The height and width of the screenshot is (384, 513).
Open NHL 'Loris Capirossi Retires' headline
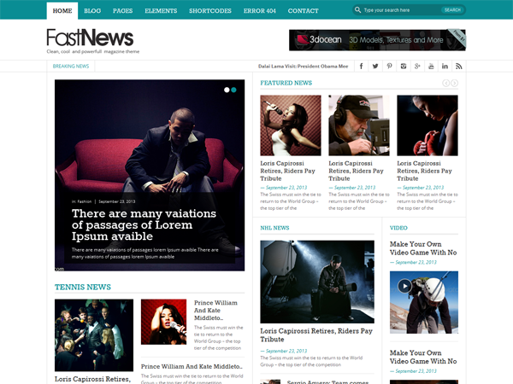coord(316,335)
